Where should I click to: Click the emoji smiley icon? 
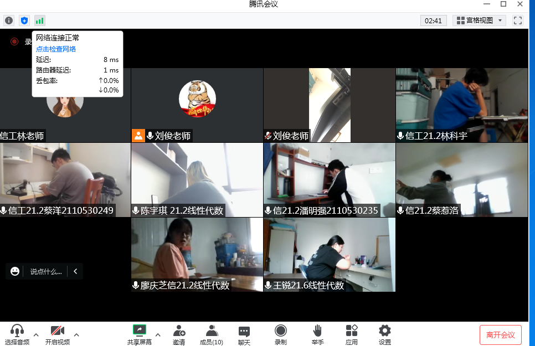coord(14,271)
